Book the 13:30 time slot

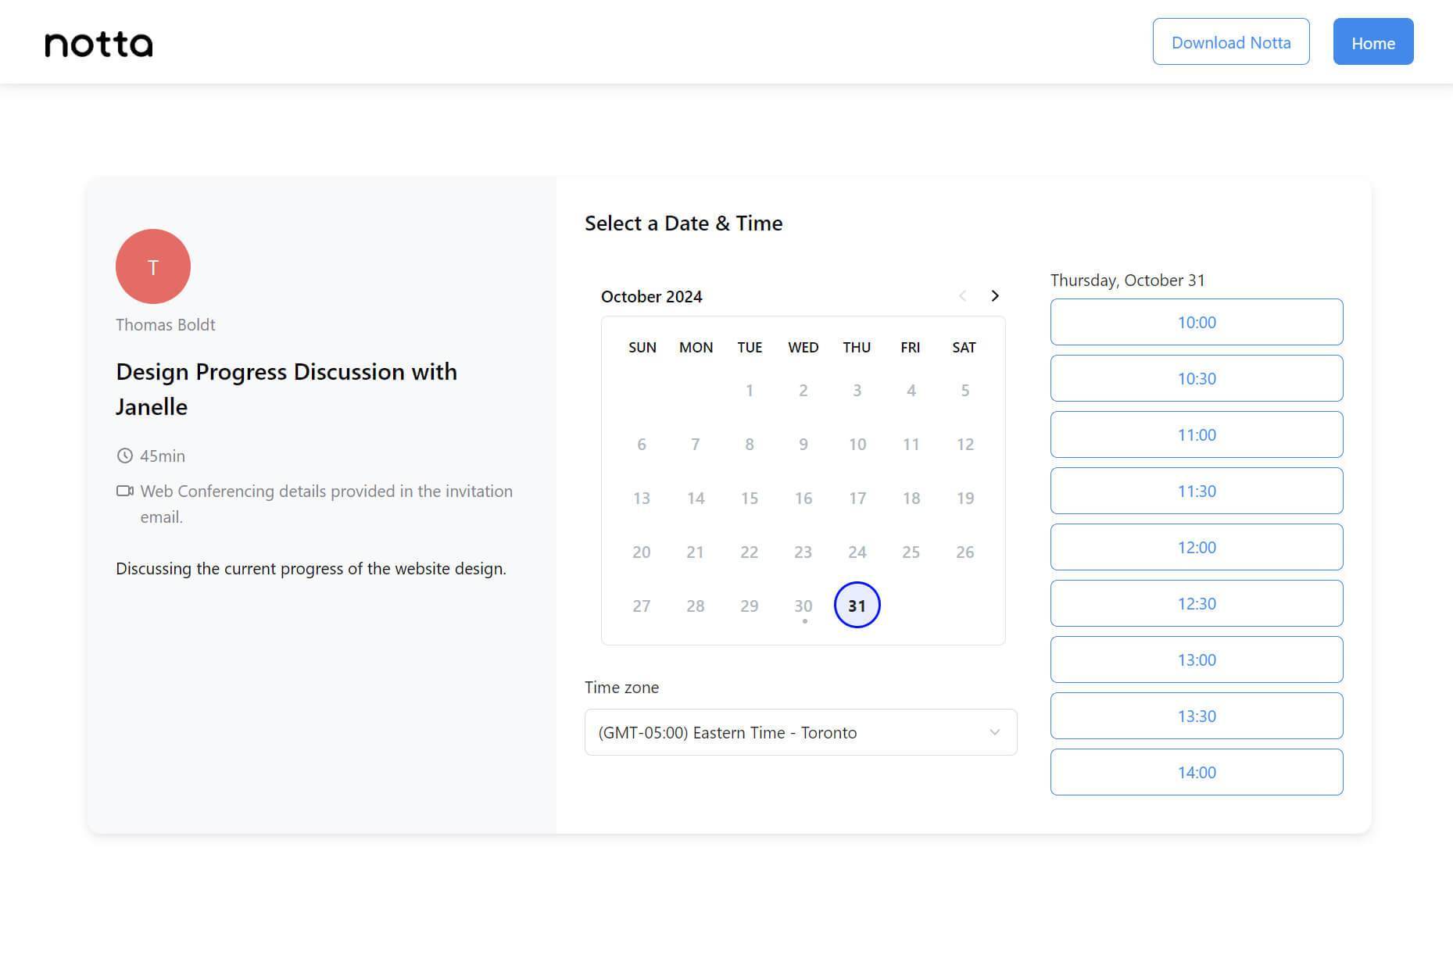(1197, 716)
